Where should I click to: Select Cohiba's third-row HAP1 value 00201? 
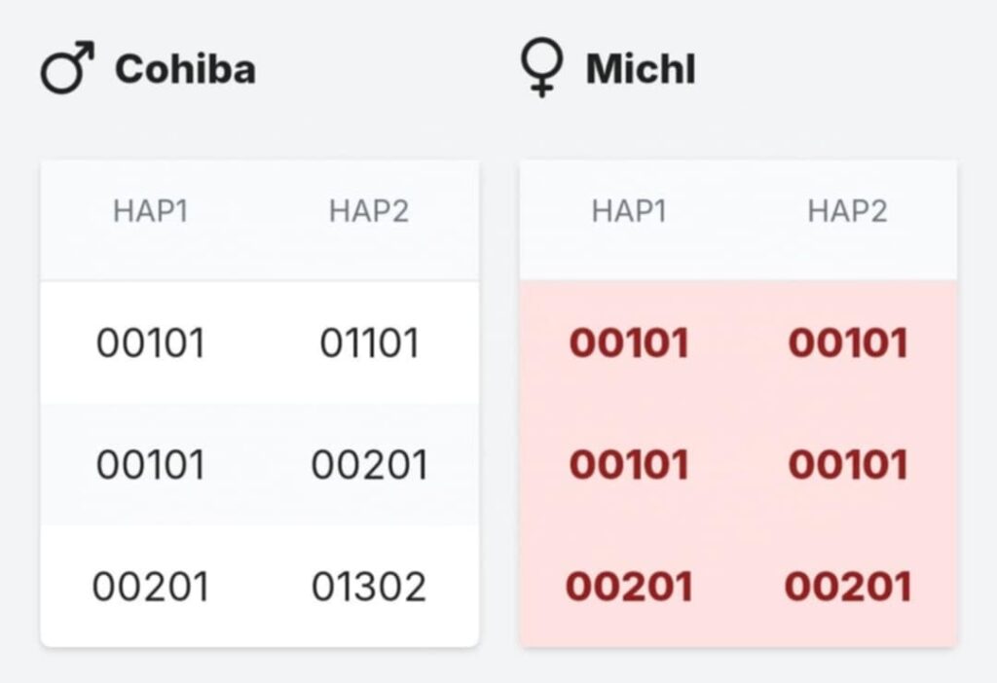coord(151,586)
